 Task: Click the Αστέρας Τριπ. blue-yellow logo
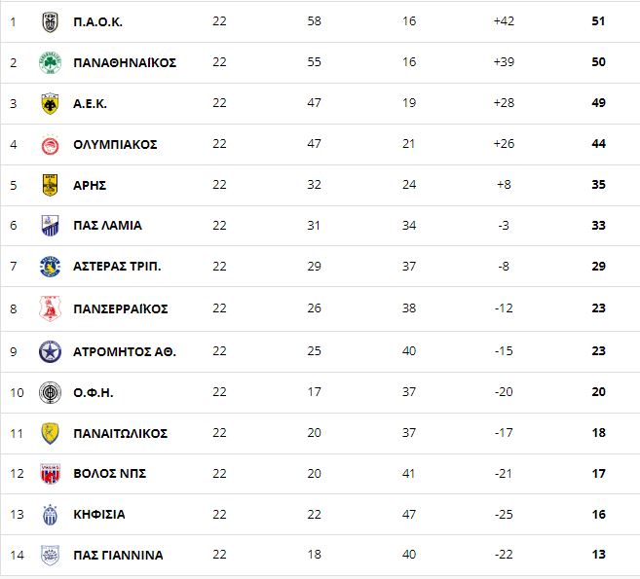click(x=51, y=267)
